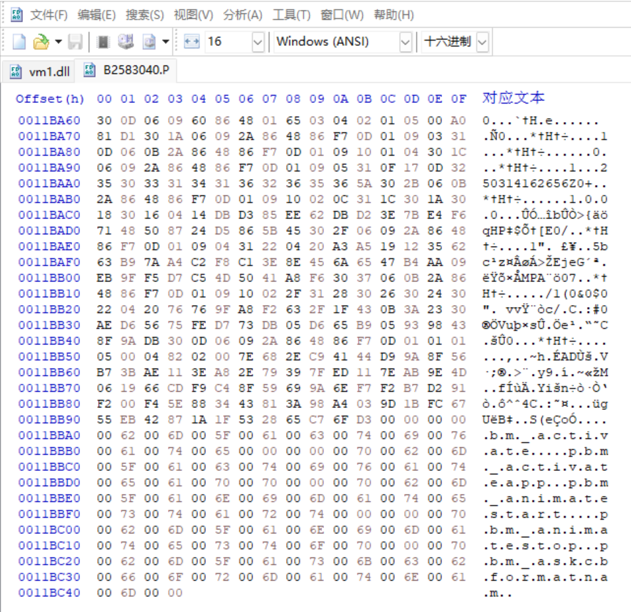Viewport: 631px width, 612px height.
Task: Click the 对应文本 column header
Action: [x=514, y=98]
